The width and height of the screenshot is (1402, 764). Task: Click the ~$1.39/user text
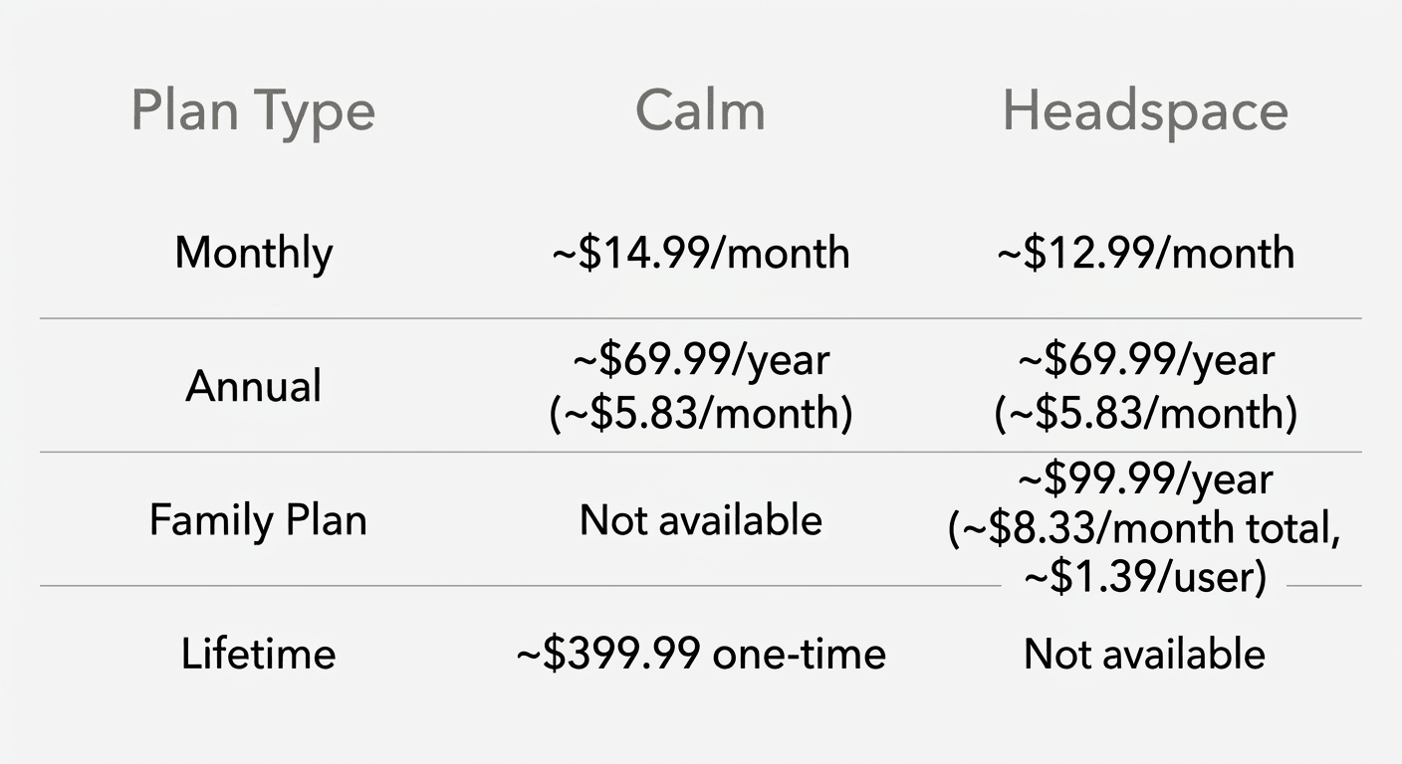tap(1145, 577)
